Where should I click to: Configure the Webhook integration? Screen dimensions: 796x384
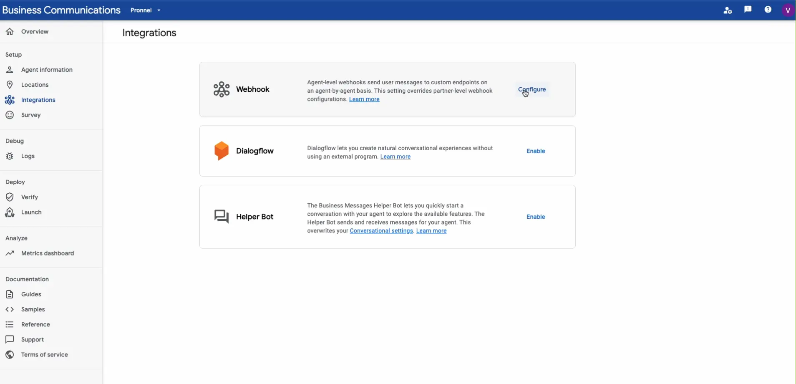(x=532, y=89)
